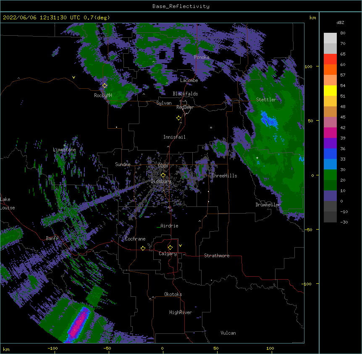Image resolution: width=362 pixels, height=354 pixels.
Task: Click the HighRiver town label
Action: [181, 312]
